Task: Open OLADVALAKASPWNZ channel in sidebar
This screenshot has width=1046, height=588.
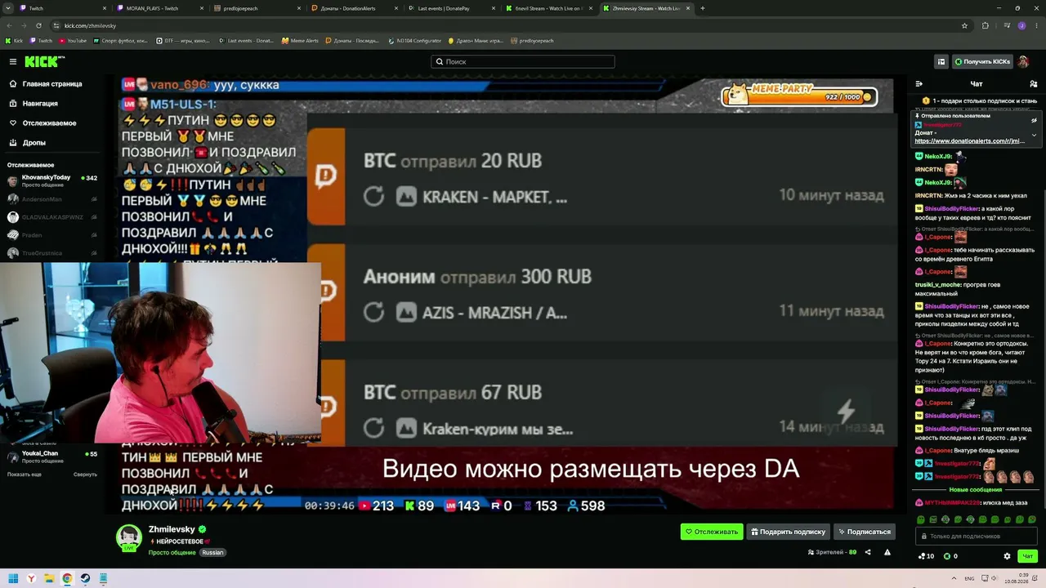Action: point(52,216)
